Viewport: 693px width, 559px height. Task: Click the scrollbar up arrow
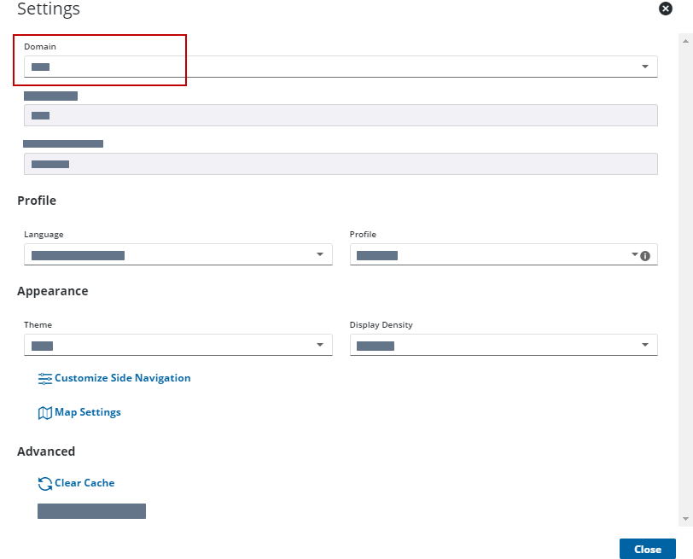(685, 39)
